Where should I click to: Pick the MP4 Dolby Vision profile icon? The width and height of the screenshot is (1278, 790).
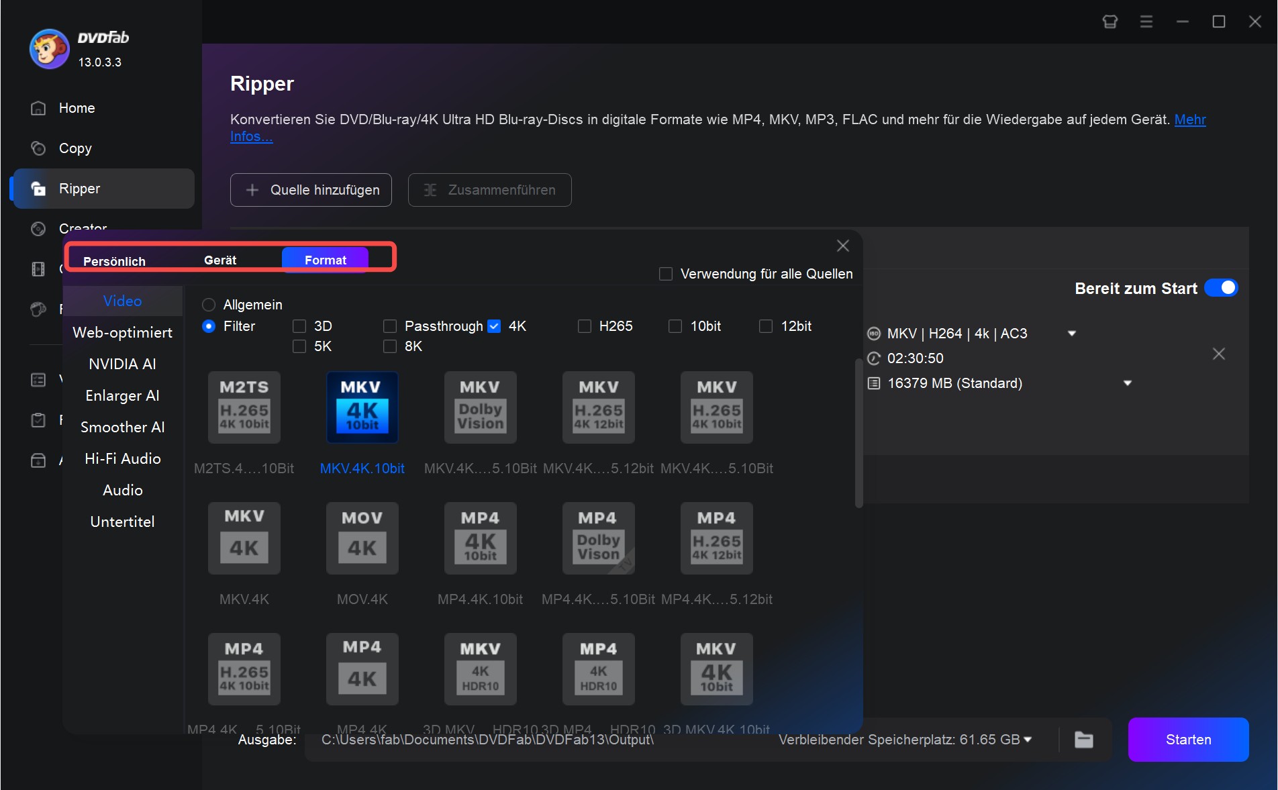(599, 538)
